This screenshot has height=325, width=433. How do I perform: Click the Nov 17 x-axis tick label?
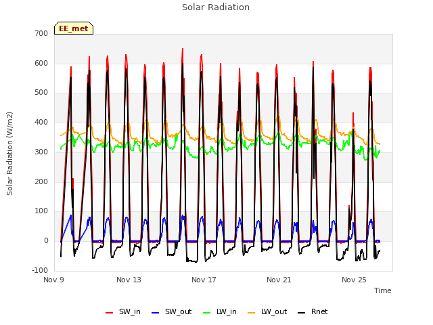pos(204,280)
